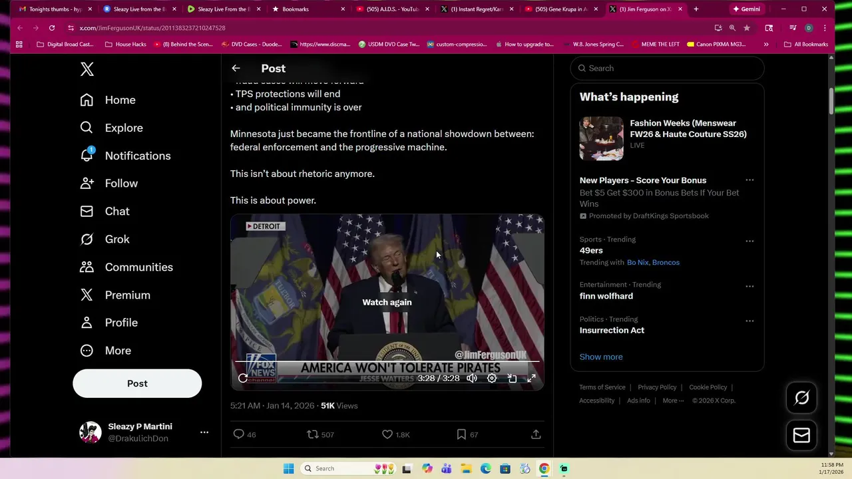The image size is (852, 479).
Task: Open the House Hacks bookmark folder
Action: pos(126,45)
